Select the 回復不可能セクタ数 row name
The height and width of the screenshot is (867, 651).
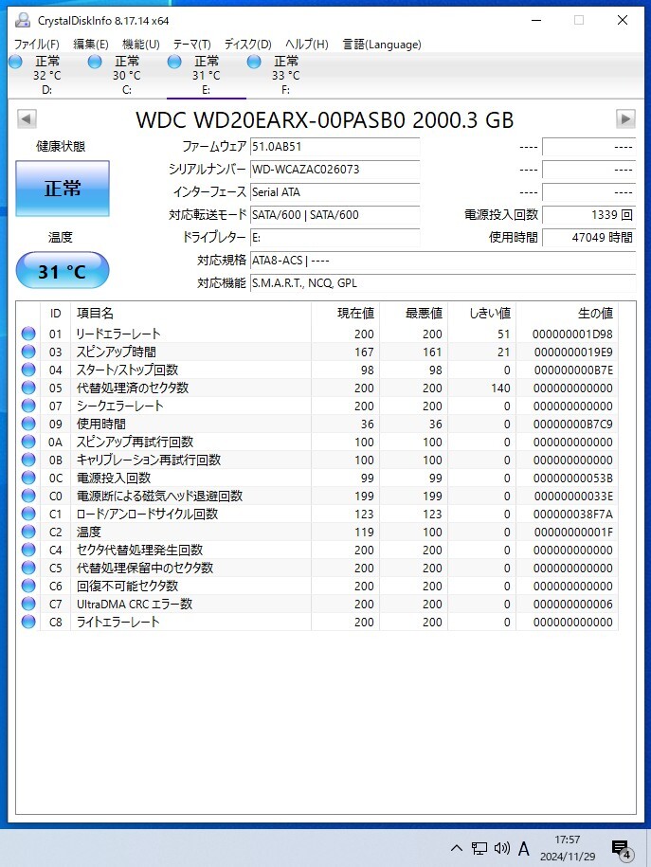click(x=127, y=586)
